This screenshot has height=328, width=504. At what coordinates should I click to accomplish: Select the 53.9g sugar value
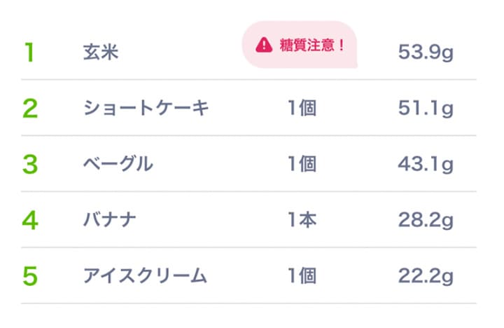(x=426, y=52)
